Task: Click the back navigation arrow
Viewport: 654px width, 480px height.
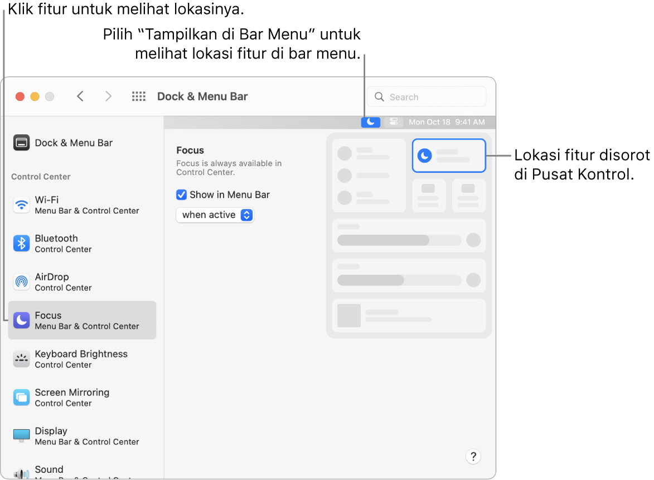Action: point(80,96)
